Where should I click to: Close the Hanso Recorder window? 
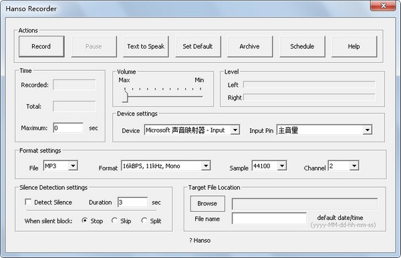(383, 5)
